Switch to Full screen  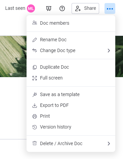tap(71, 78)
